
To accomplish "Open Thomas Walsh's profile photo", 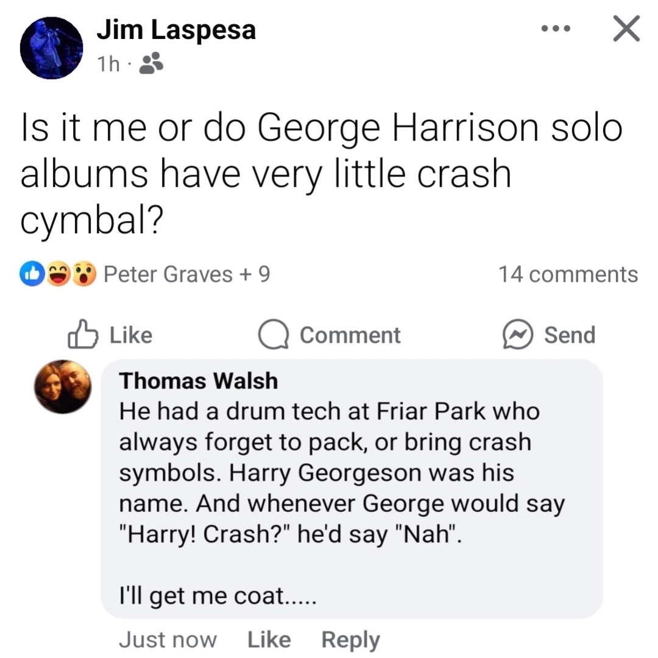I will 63,387.
